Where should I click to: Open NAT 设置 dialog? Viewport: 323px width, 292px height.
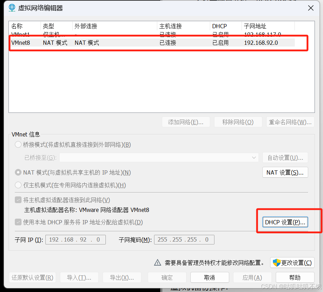(x=285, y=172)
